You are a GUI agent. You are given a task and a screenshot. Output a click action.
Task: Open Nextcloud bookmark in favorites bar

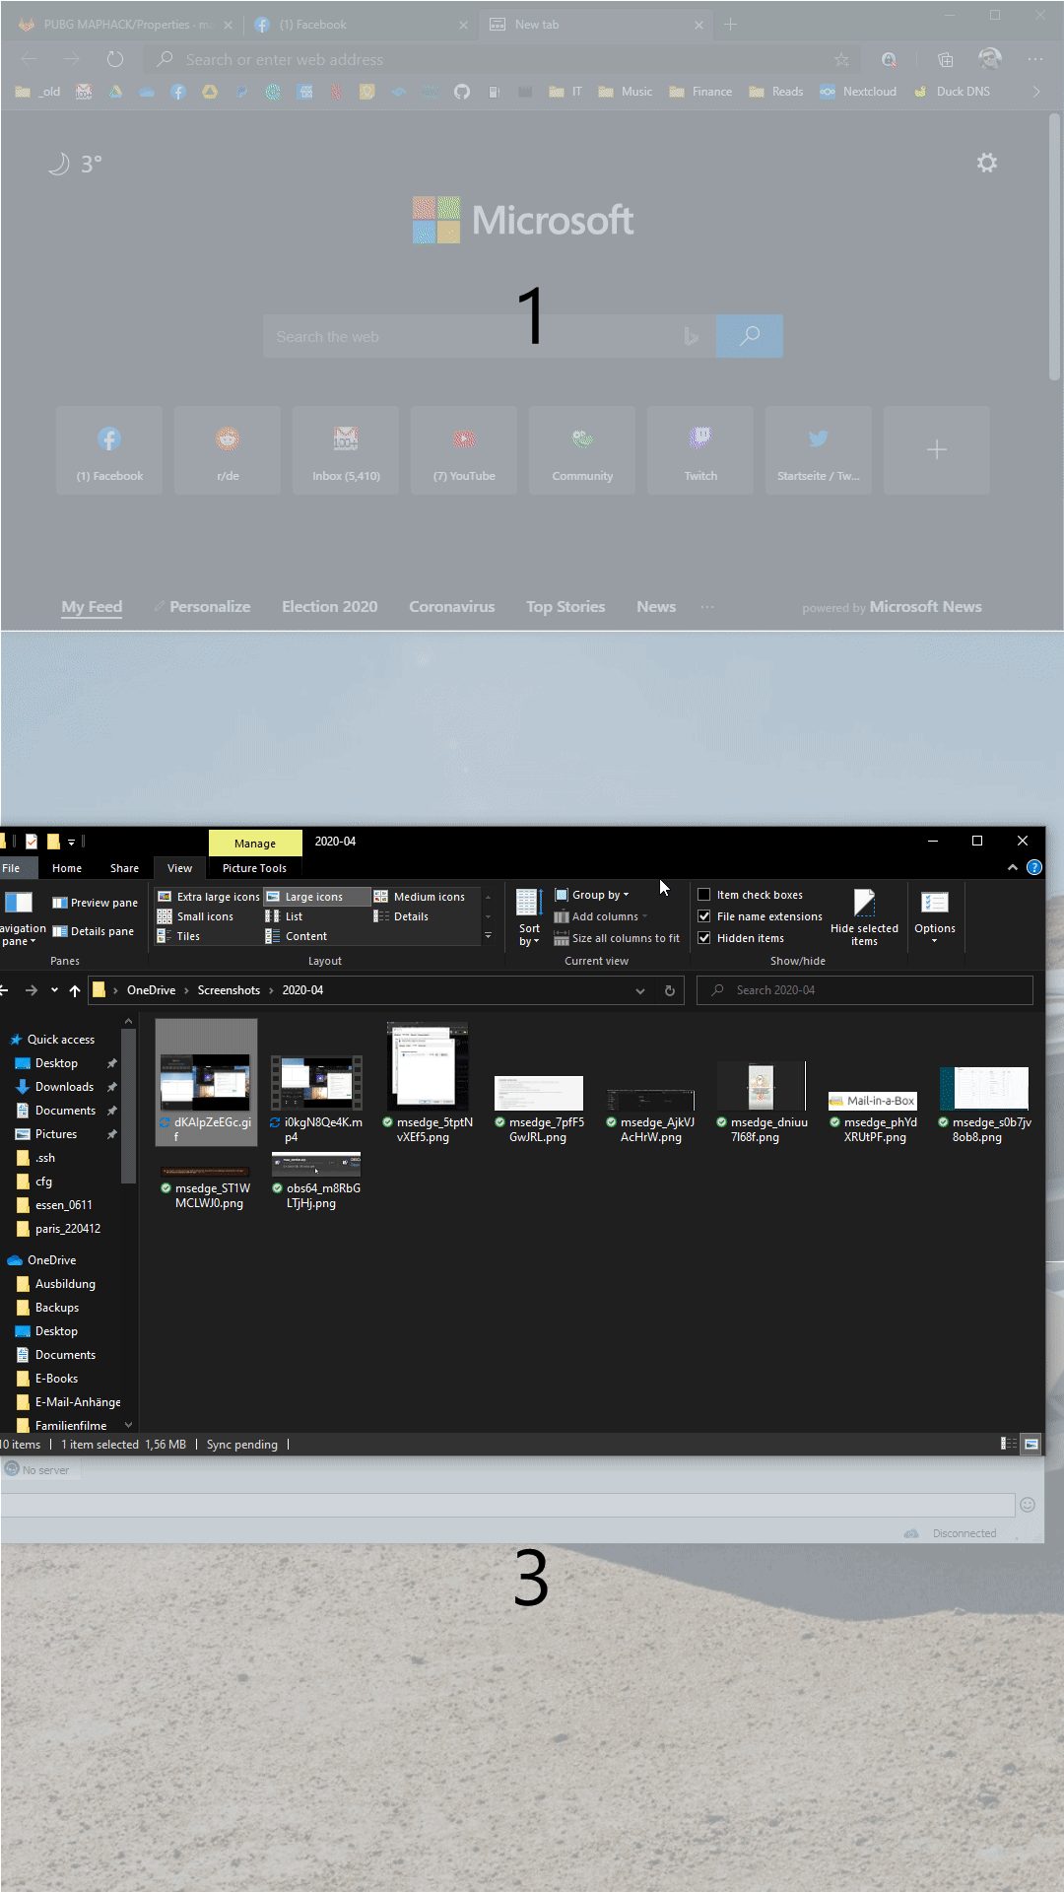click(x=858, y=92)
